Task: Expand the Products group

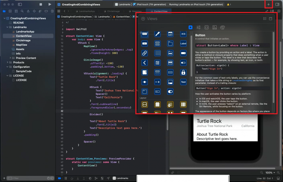Action: (7, 62)
